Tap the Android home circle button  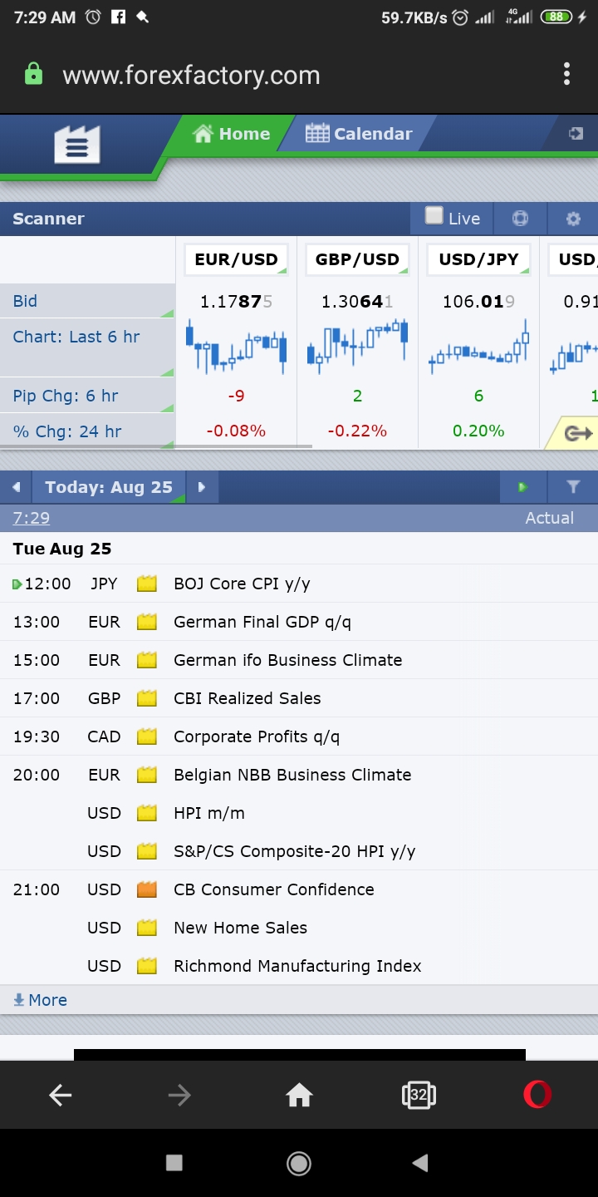[299, 1163]
